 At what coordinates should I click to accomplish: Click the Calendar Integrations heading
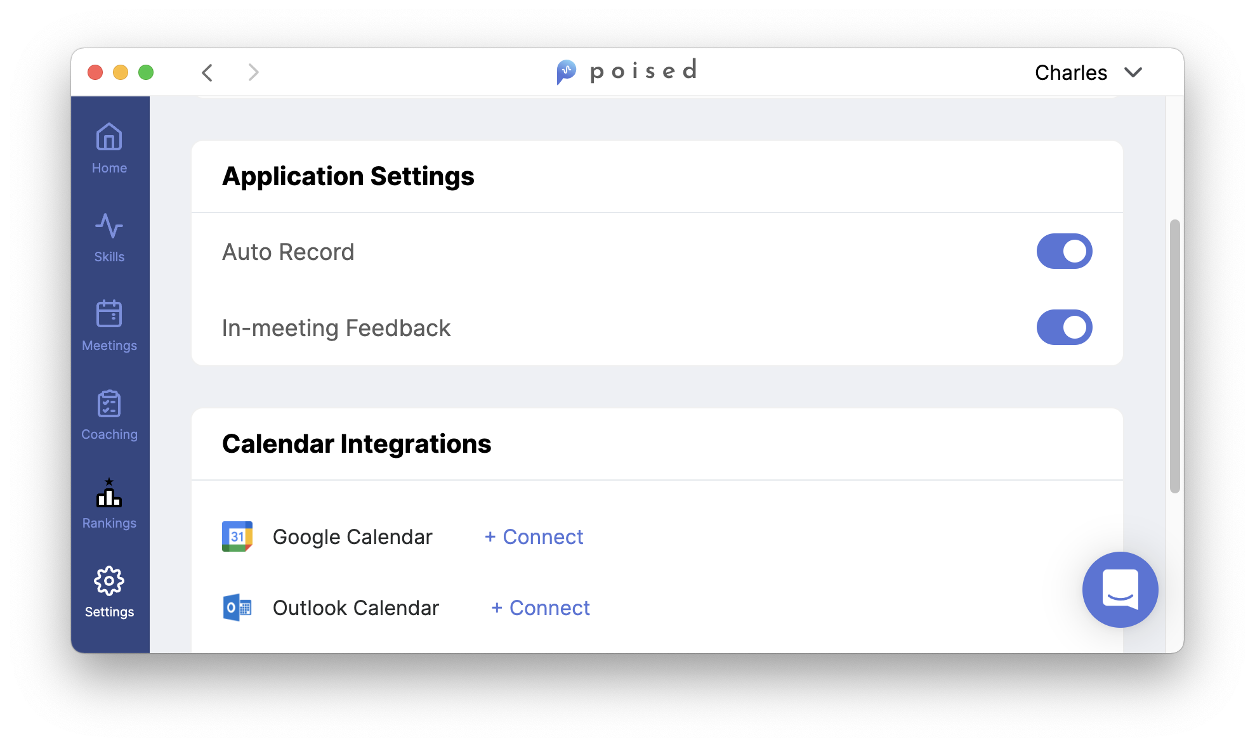tap(357, 444)
